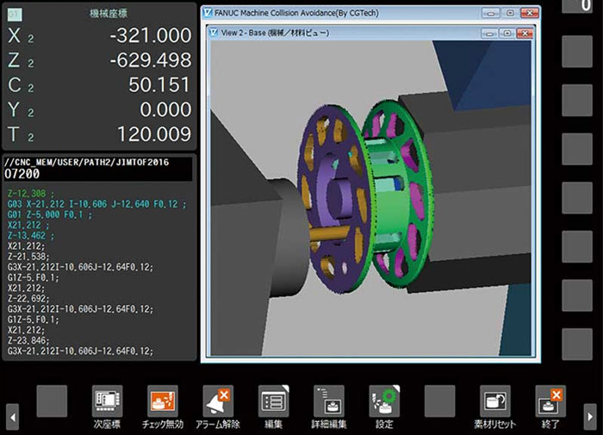603x435 pixels.
Task: Close the FANUC Machine Collision Avoidance window
Action: point(530,13)
